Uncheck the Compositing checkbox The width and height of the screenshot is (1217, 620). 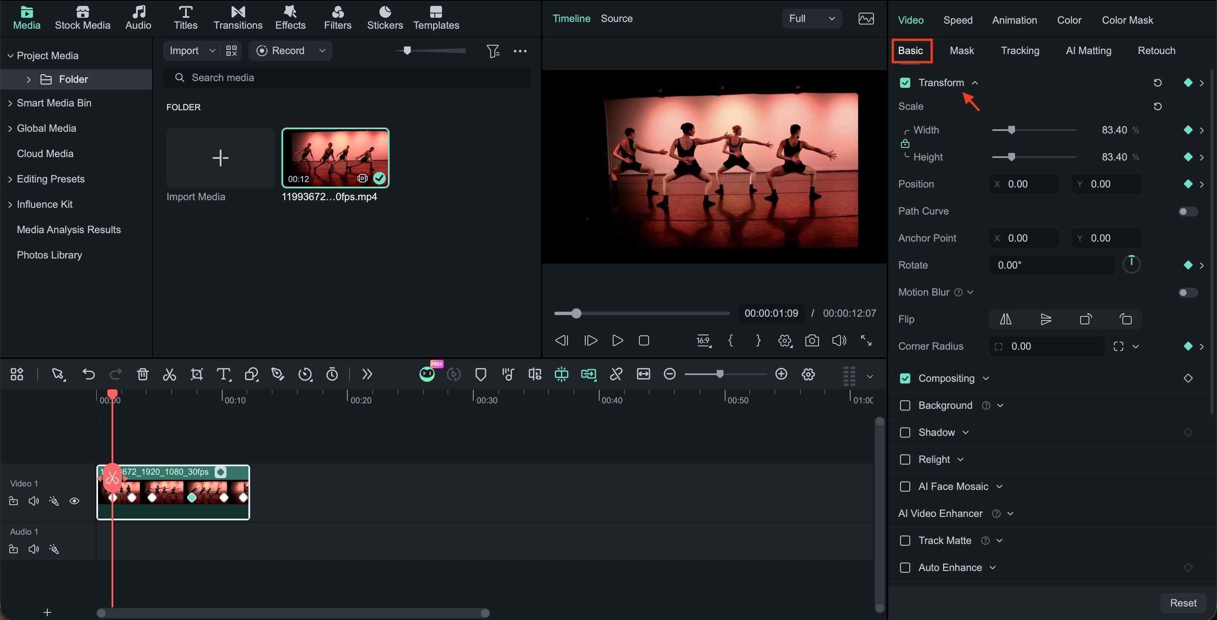tap(905, 379)
